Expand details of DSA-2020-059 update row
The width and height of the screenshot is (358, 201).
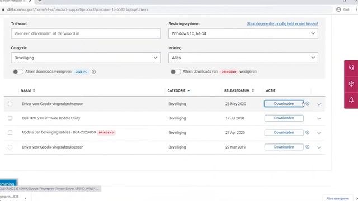tap(319, 133)
